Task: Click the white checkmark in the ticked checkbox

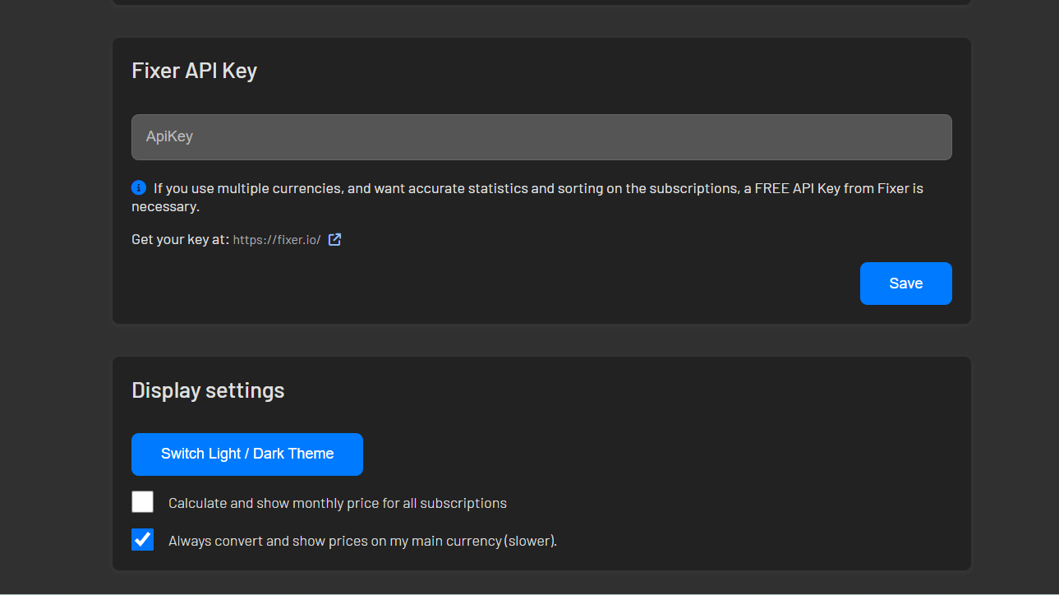Action: [143, 539]
